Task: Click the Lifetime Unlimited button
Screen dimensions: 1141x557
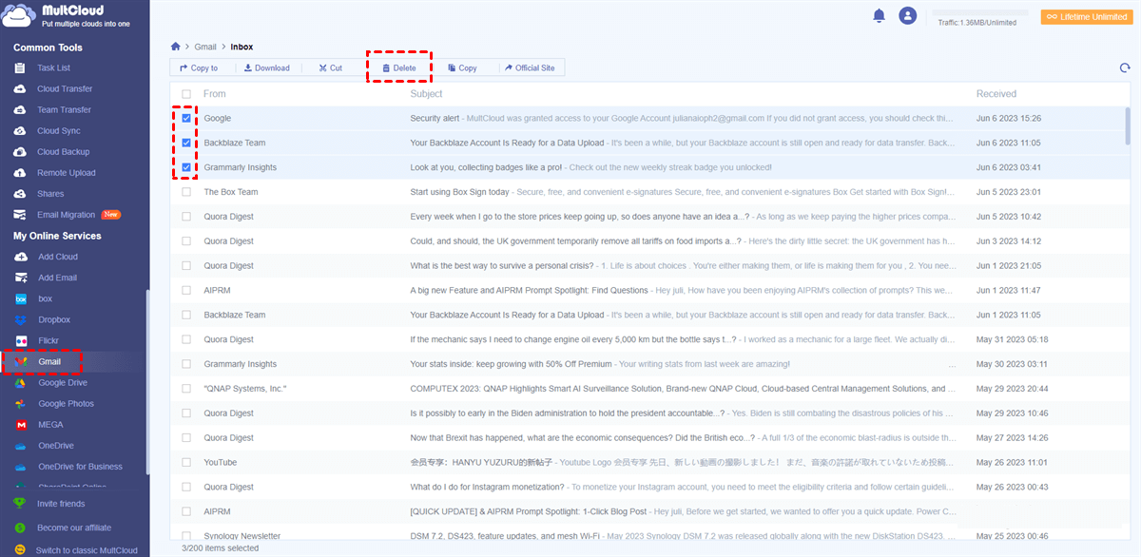Action: (x=1087, y=16)
